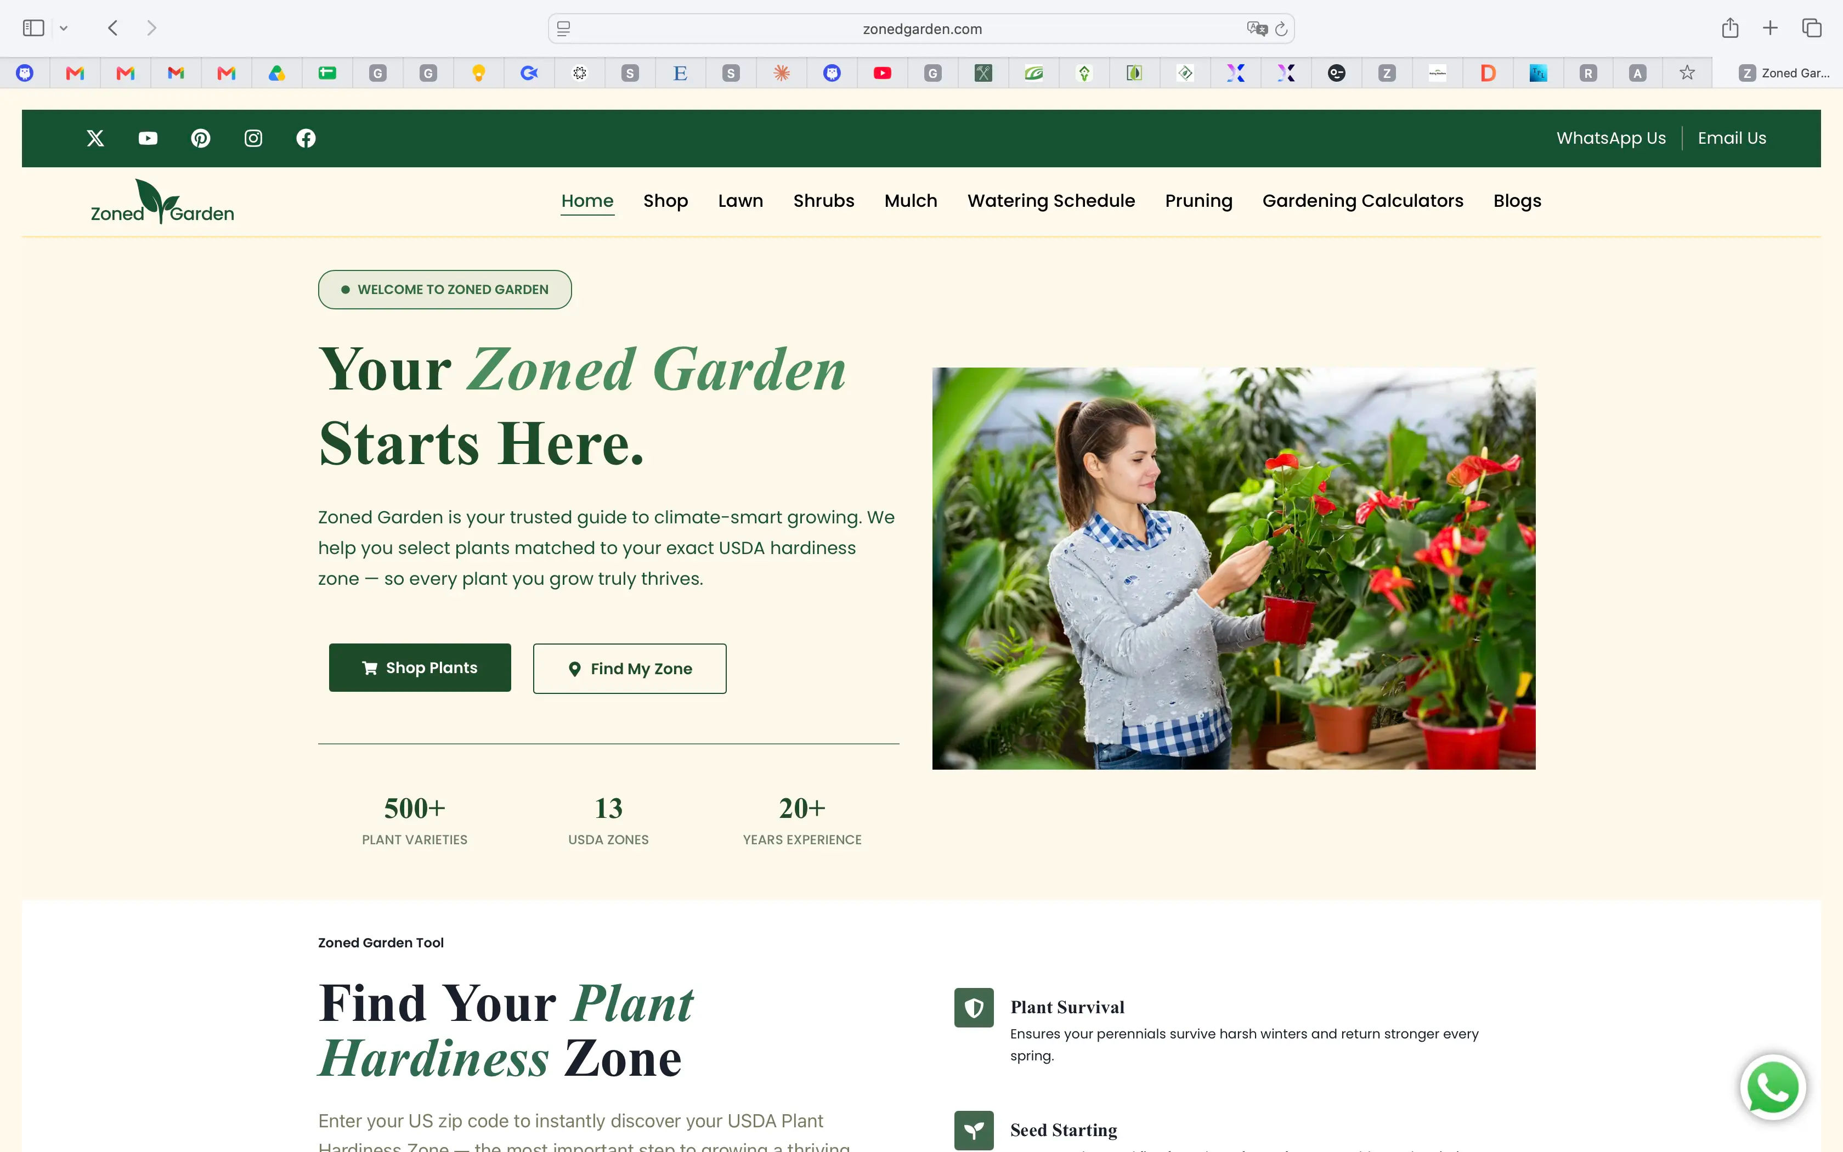1843x1152 pixels.
Task: Open the Home nav menu item
Action: (587, 201)
